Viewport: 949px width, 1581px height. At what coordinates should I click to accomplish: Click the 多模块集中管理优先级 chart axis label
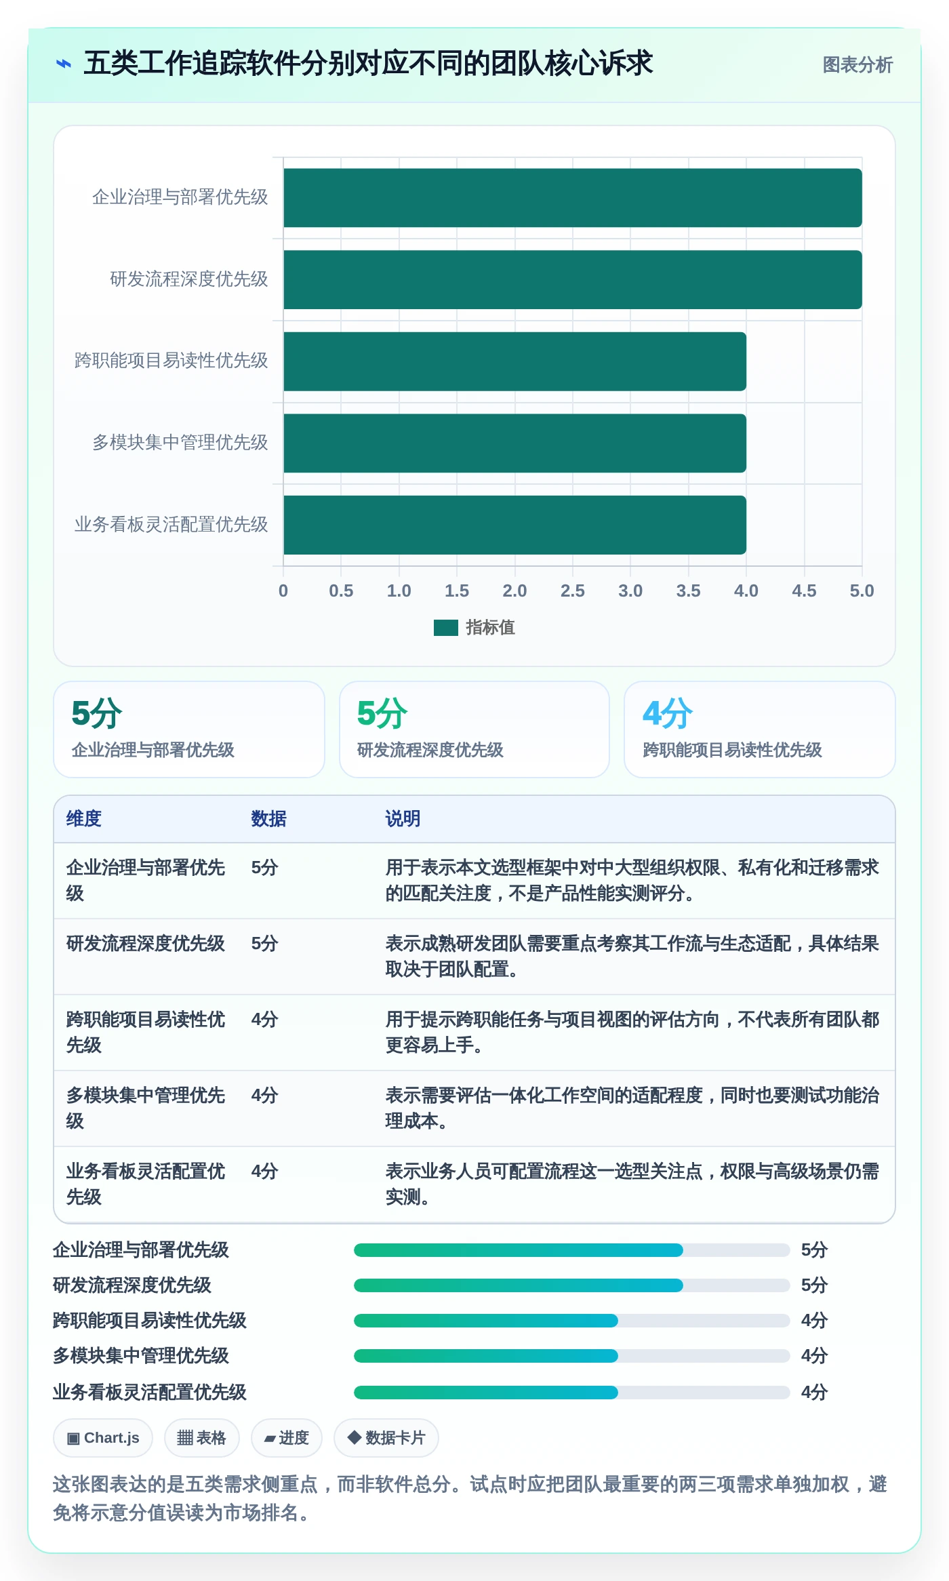click(x=180, y=443)
